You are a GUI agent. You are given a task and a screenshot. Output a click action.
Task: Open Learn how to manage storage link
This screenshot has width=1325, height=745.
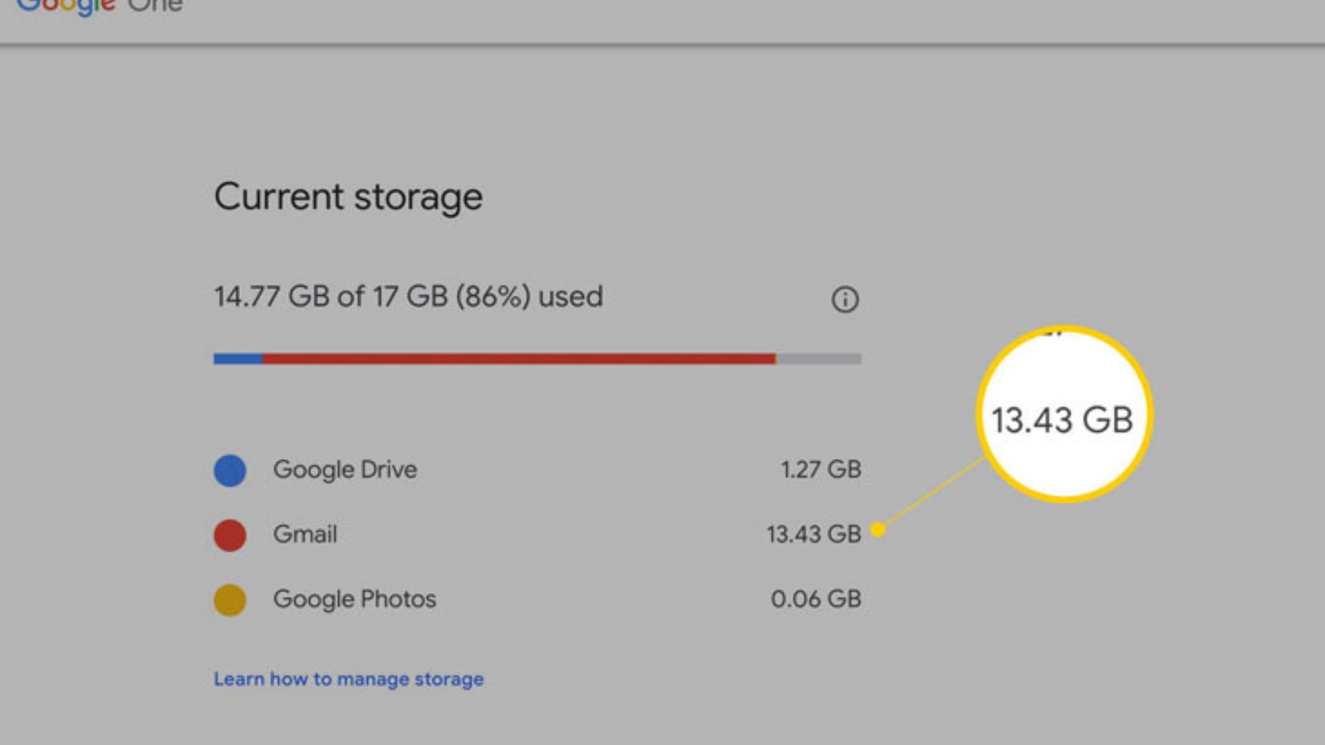(348, 679)
